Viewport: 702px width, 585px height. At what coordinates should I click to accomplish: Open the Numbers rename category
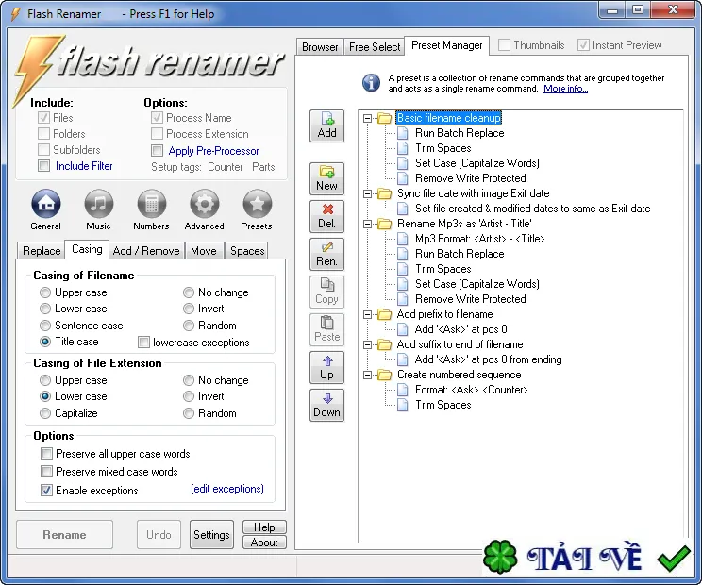(x=151, y=209)
